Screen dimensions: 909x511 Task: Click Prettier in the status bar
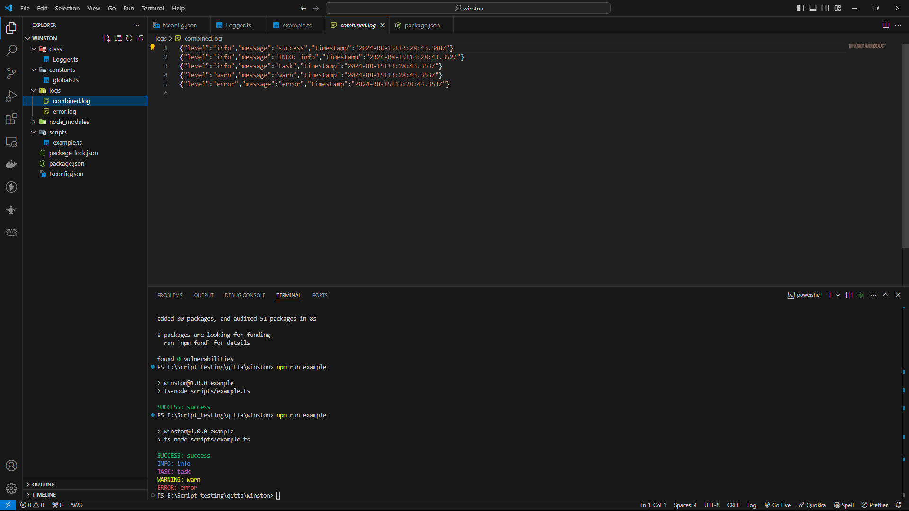pos(874,505)
